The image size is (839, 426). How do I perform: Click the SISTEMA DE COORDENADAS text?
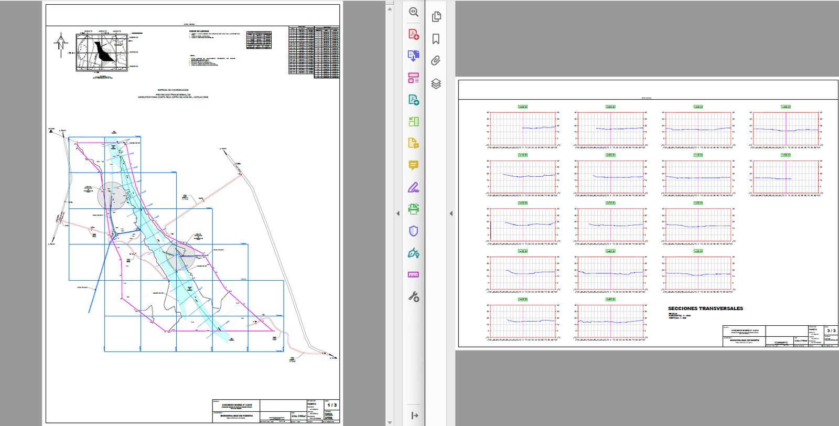click(173, 90)
